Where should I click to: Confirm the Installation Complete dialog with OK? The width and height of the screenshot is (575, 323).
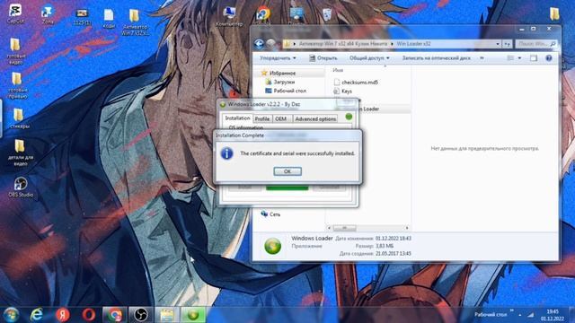[x=287, y=171]
